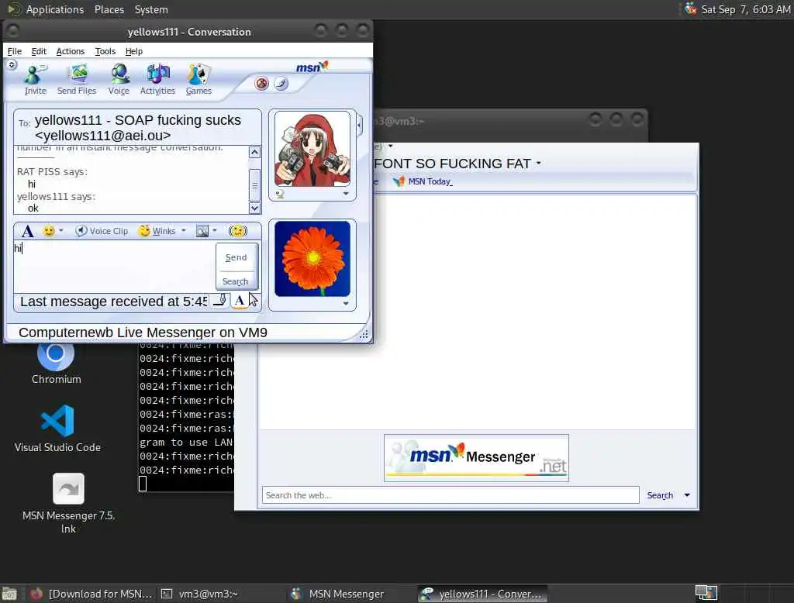Open the Applications menu in the top panel
Screen dimensions: 794x603
click(x=55, y=9)
